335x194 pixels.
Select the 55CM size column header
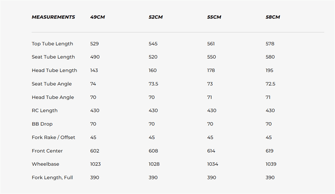(214, 17)
